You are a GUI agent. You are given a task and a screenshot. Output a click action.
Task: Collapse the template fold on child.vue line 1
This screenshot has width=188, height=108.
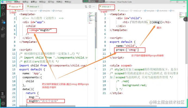pos(108,14)
